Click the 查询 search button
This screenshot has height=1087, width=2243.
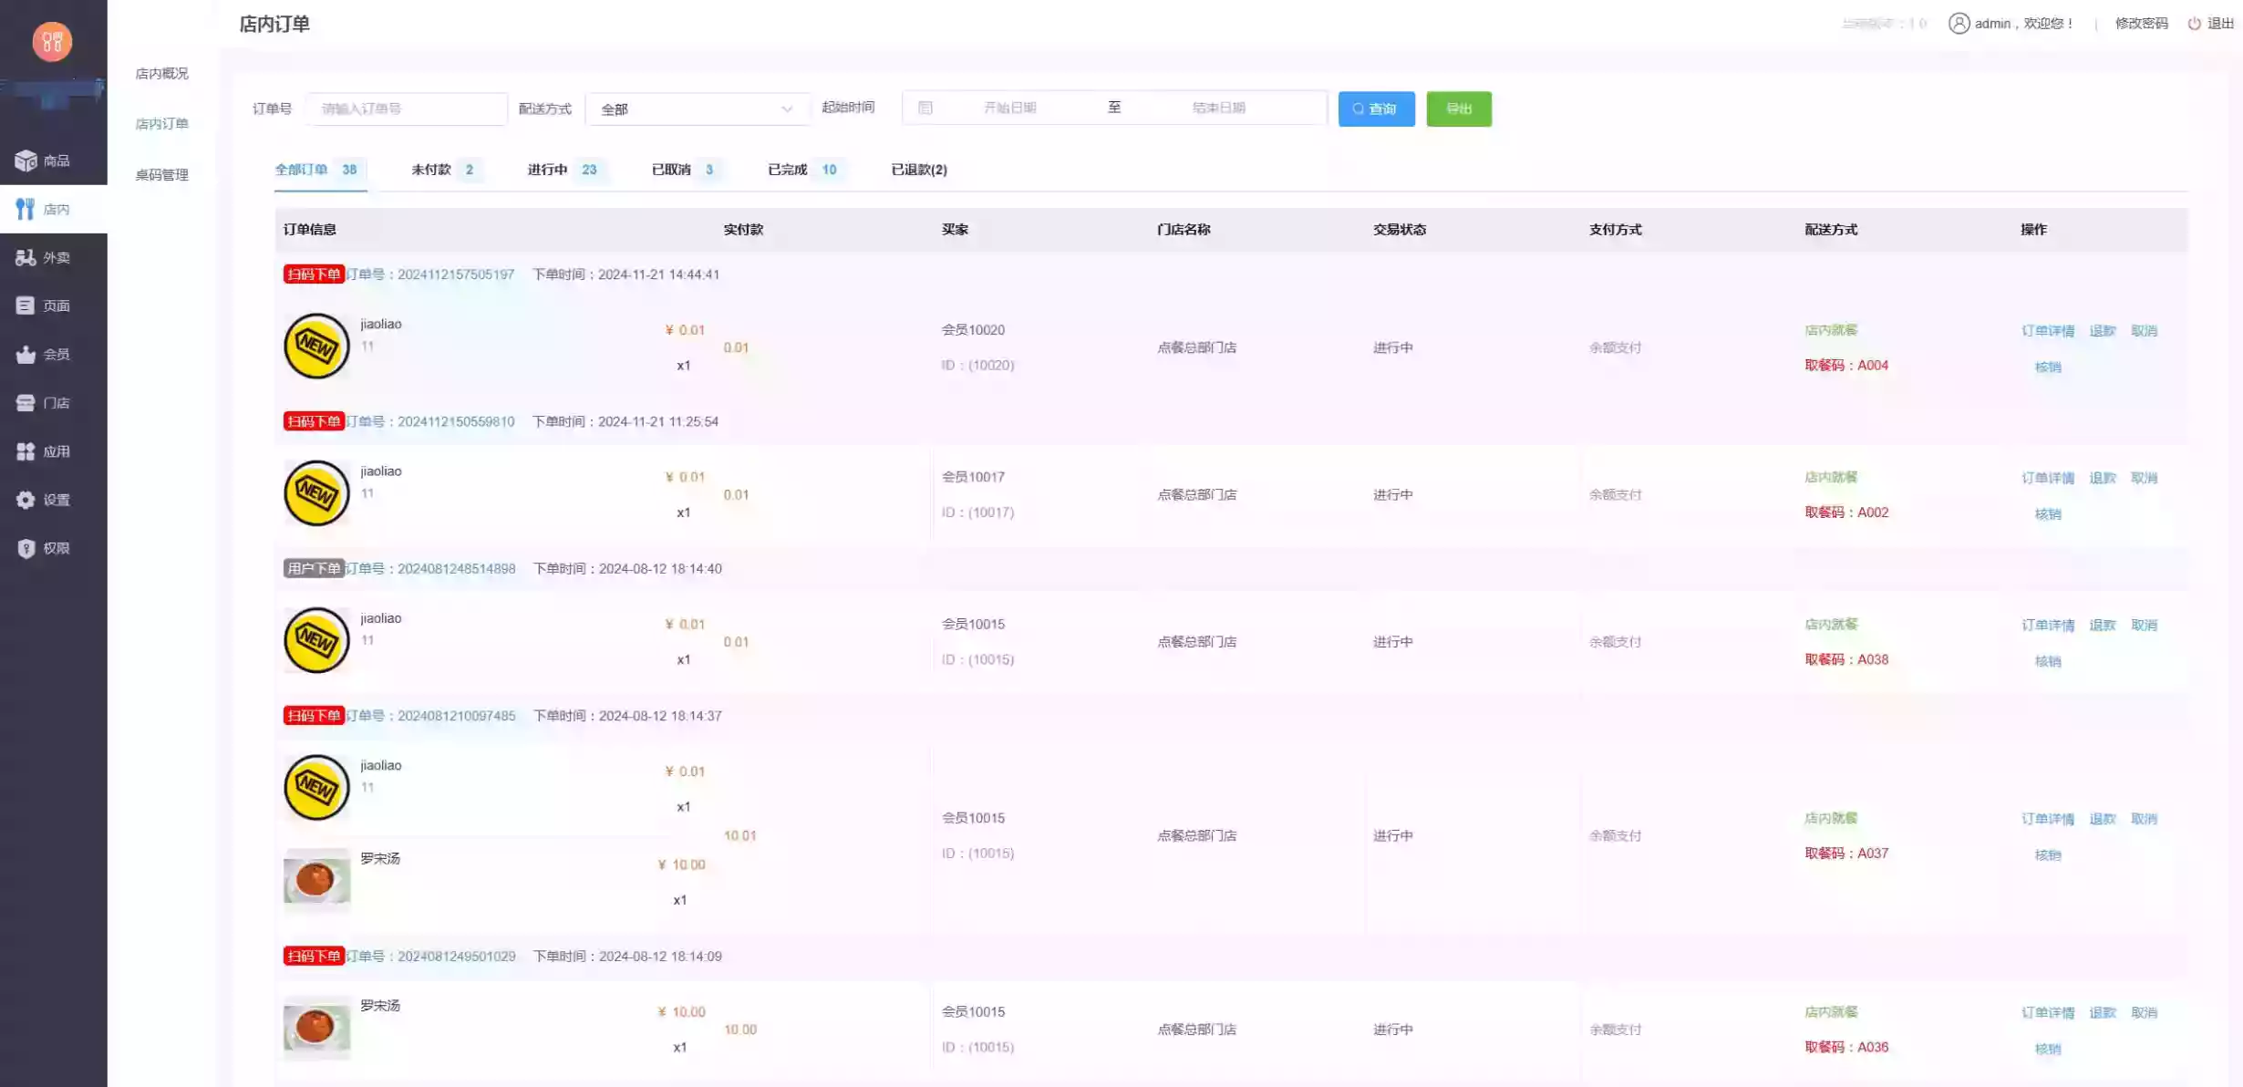click(x=1376, y=109)
